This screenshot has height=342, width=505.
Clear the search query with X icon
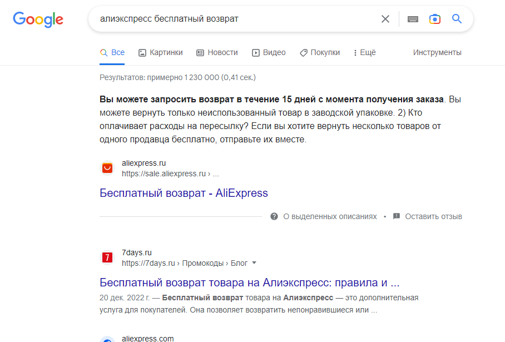pyautogui.click(x=385, y=19)
